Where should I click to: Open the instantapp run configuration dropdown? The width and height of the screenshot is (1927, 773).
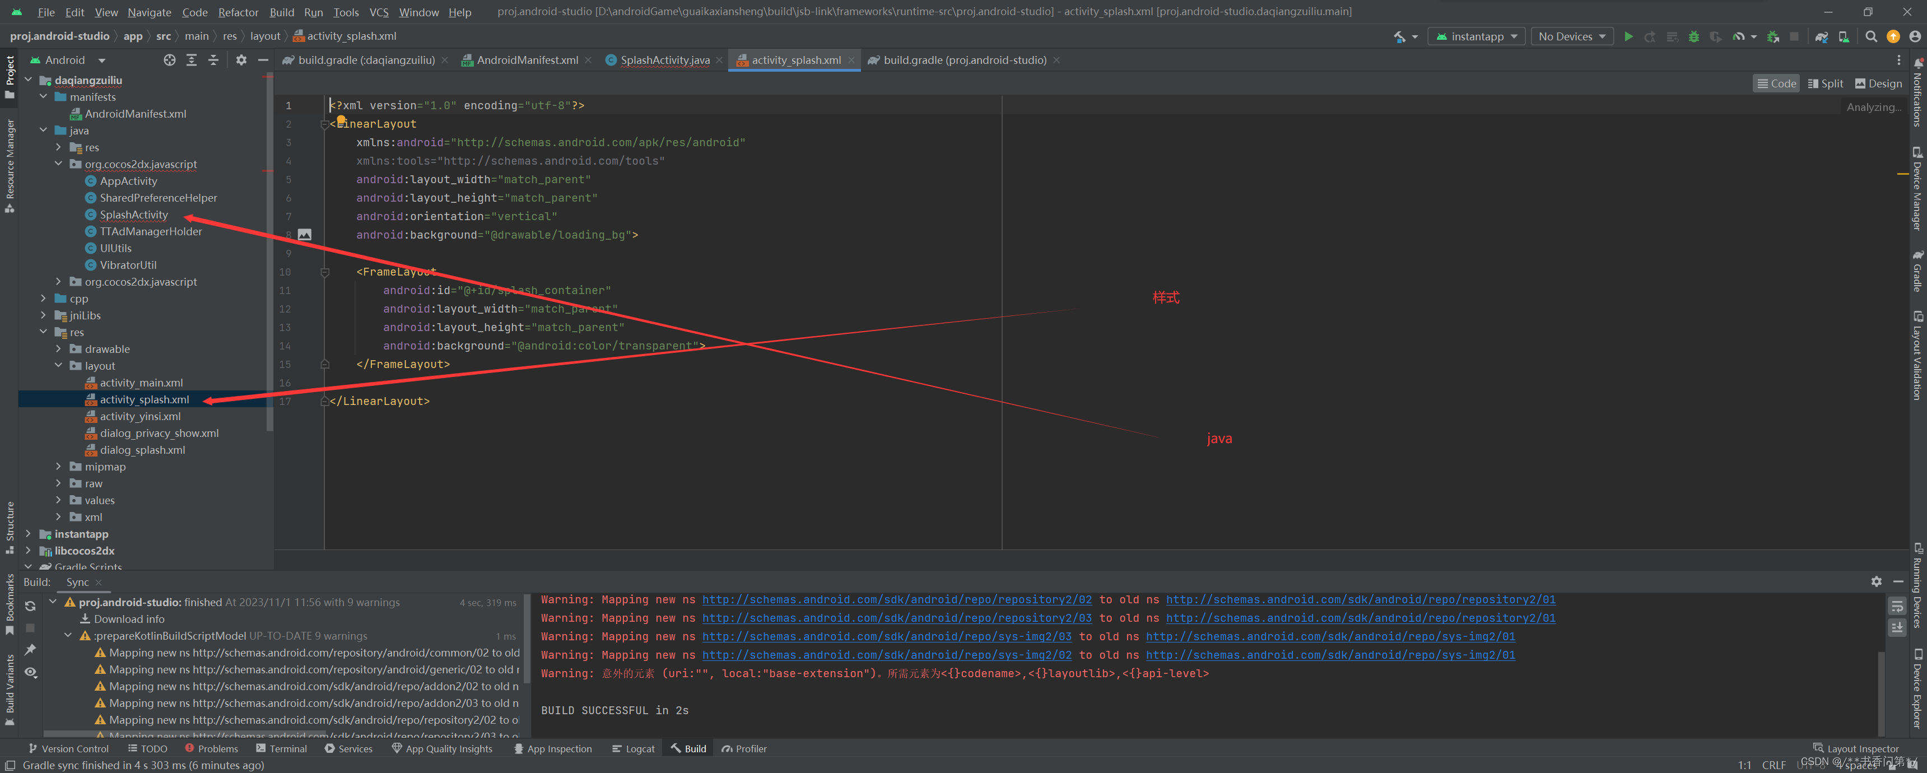tap(1477, 36)
